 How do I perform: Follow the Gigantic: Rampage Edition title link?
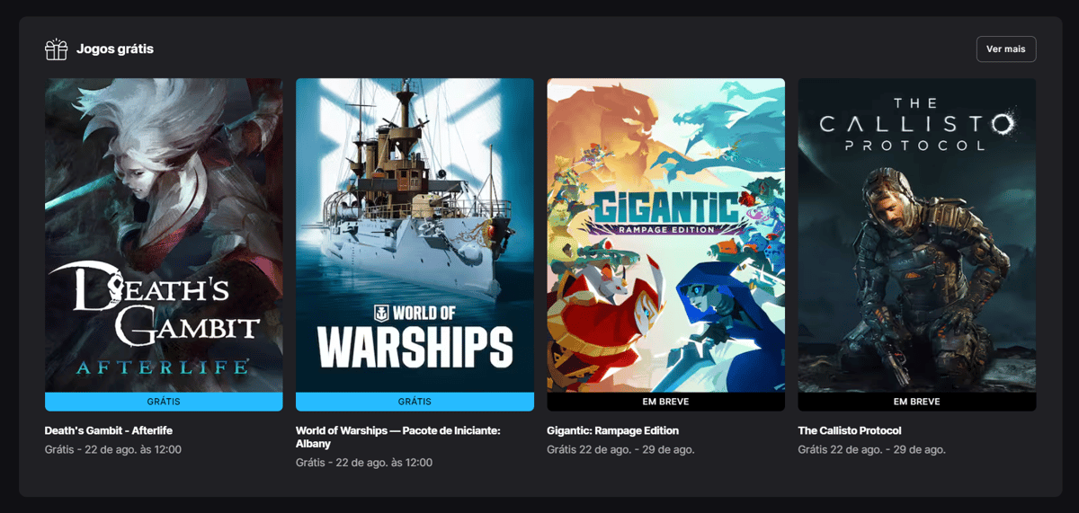[x=613, y=430]
